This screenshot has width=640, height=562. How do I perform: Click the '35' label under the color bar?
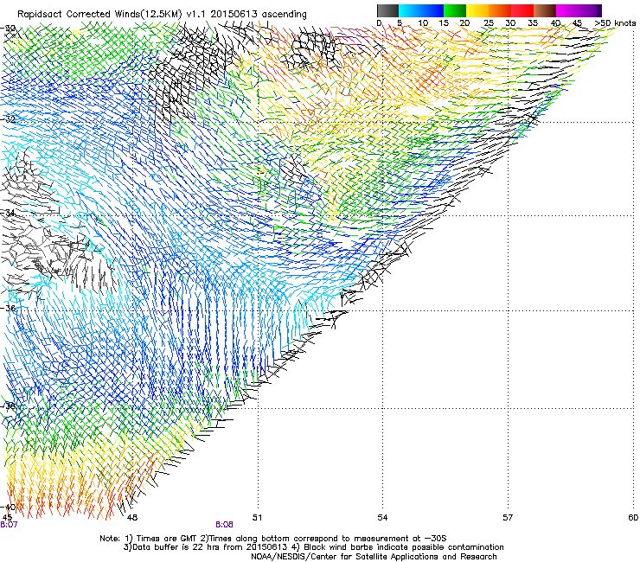click(x=533, y=23)
